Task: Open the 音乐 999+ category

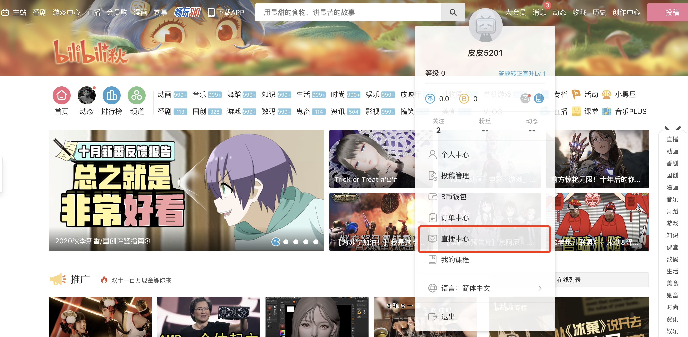Action: [207, 95]
